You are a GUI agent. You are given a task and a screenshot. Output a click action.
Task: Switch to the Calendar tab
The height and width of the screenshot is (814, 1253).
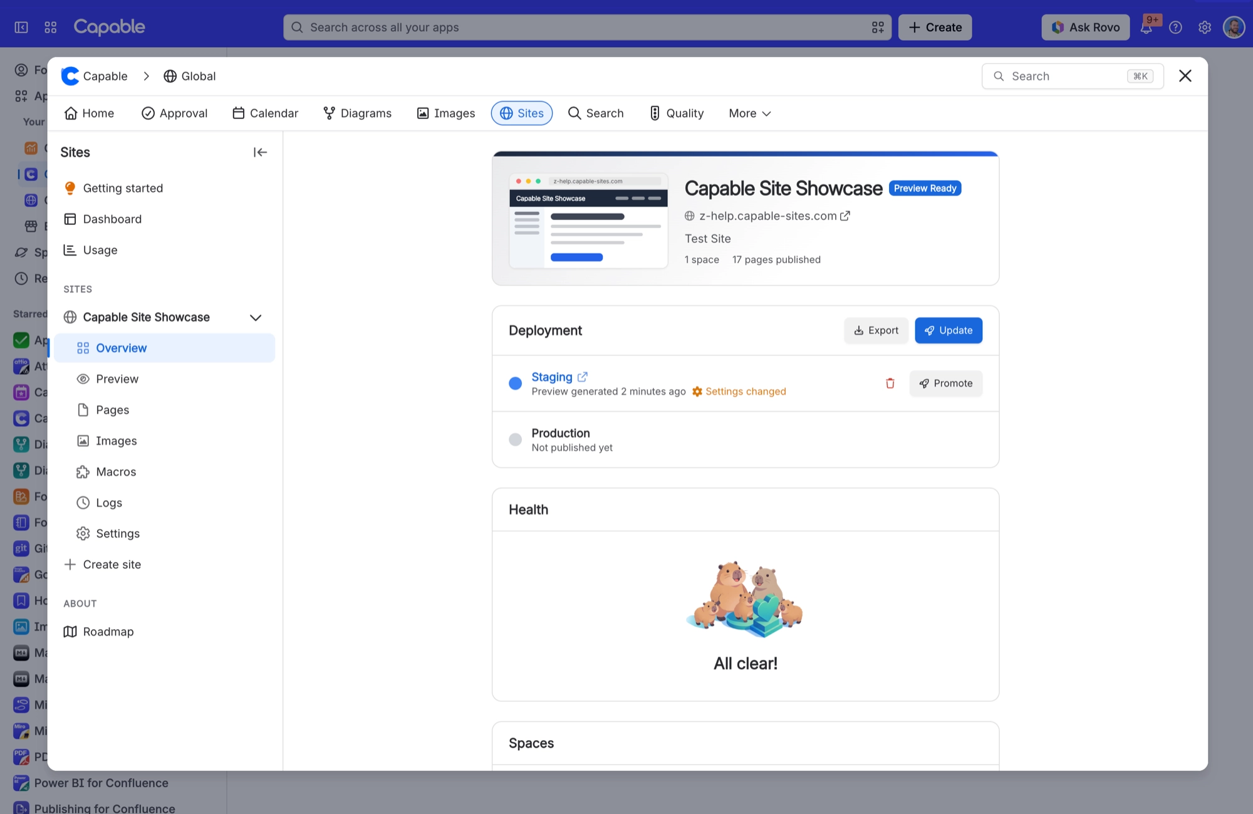pos(266,113)
